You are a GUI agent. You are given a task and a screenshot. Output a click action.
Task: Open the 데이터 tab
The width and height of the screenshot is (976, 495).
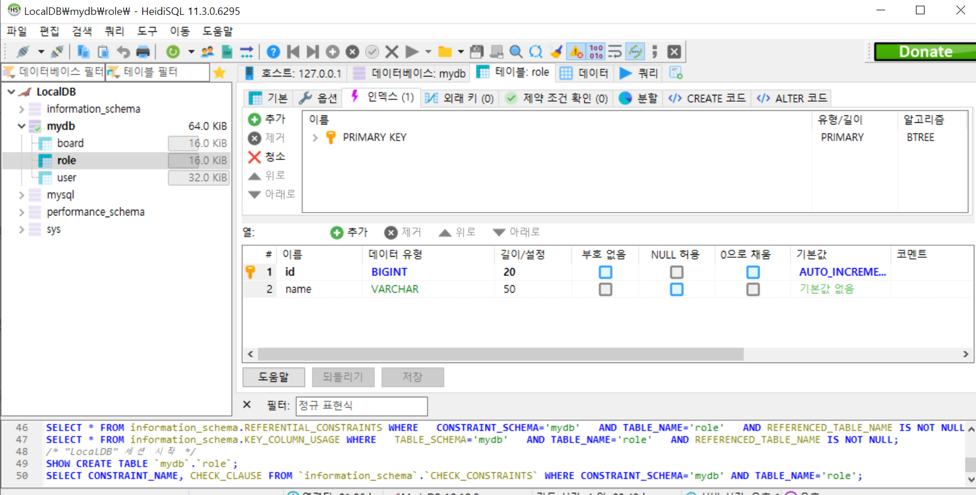pos(584,73)
